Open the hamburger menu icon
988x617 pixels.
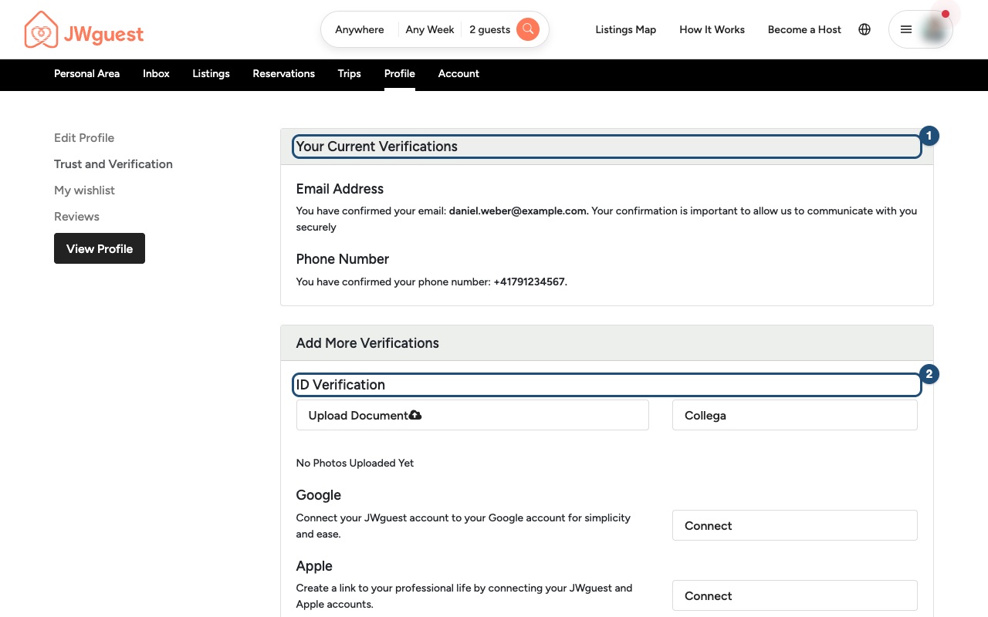click(906, 29)
